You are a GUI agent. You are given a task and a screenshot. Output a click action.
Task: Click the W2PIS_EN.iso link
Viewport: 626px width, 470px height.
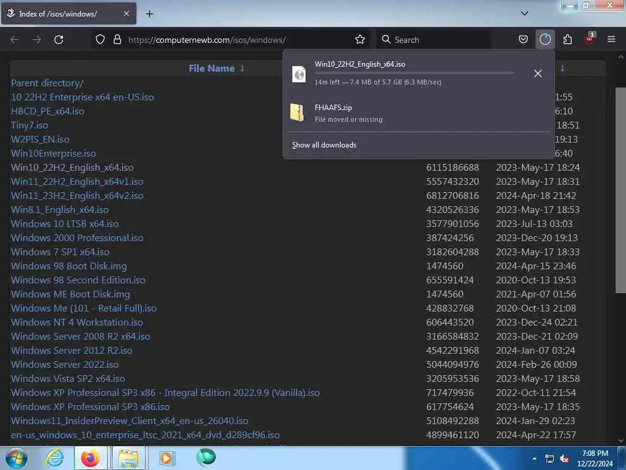[40, 139]
